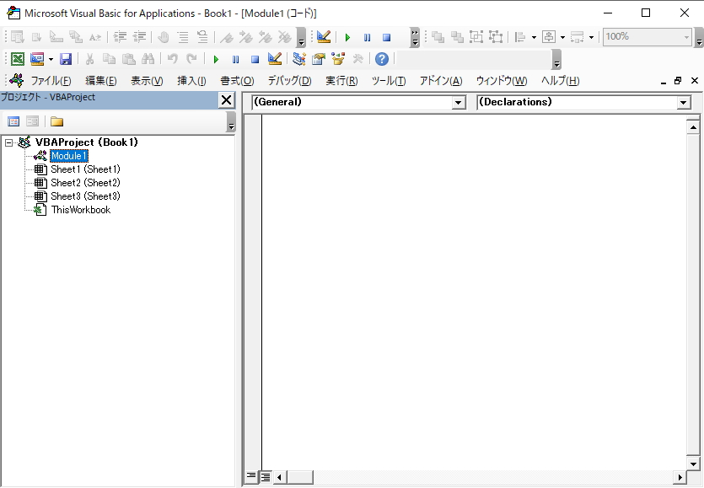Screen dimensions: 704x488
Task: Click the Paste clipboard icon
Action: (129, 59)
